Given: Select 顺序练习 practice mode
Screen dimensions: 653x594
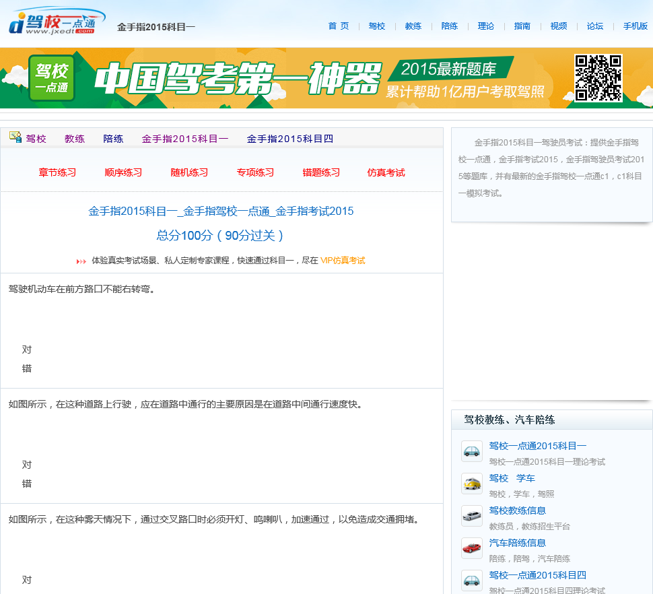Looking at the screenshot, I should 123,172.
